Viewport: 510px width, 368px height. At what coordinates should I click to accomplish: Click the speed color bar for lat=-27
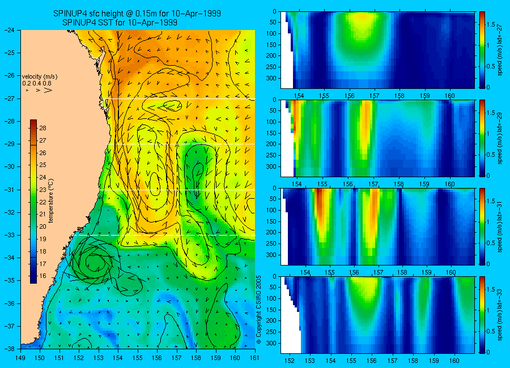point(482,50)
